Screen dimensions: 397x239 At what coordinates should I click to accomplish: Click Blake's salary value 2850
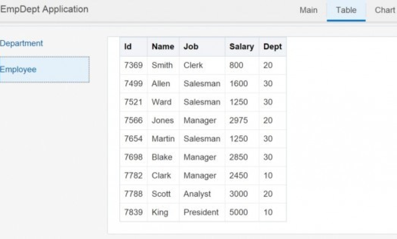[239, 157]
